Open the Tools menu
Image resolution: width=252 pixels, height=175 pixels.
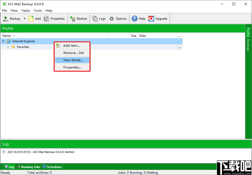(x=37, y=11)
